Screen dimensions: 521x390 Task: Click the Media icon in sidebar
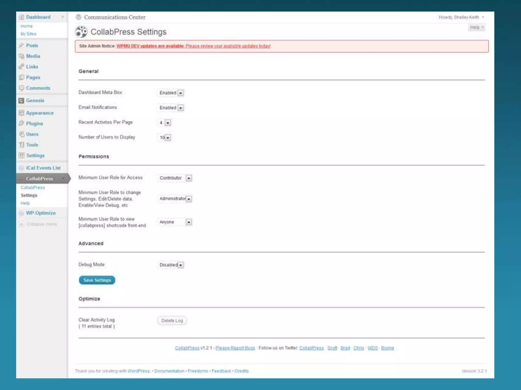[21, 56]
